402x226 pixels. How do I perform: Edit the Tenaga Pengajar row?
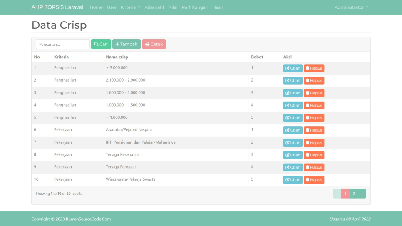[x=293, y=167]
